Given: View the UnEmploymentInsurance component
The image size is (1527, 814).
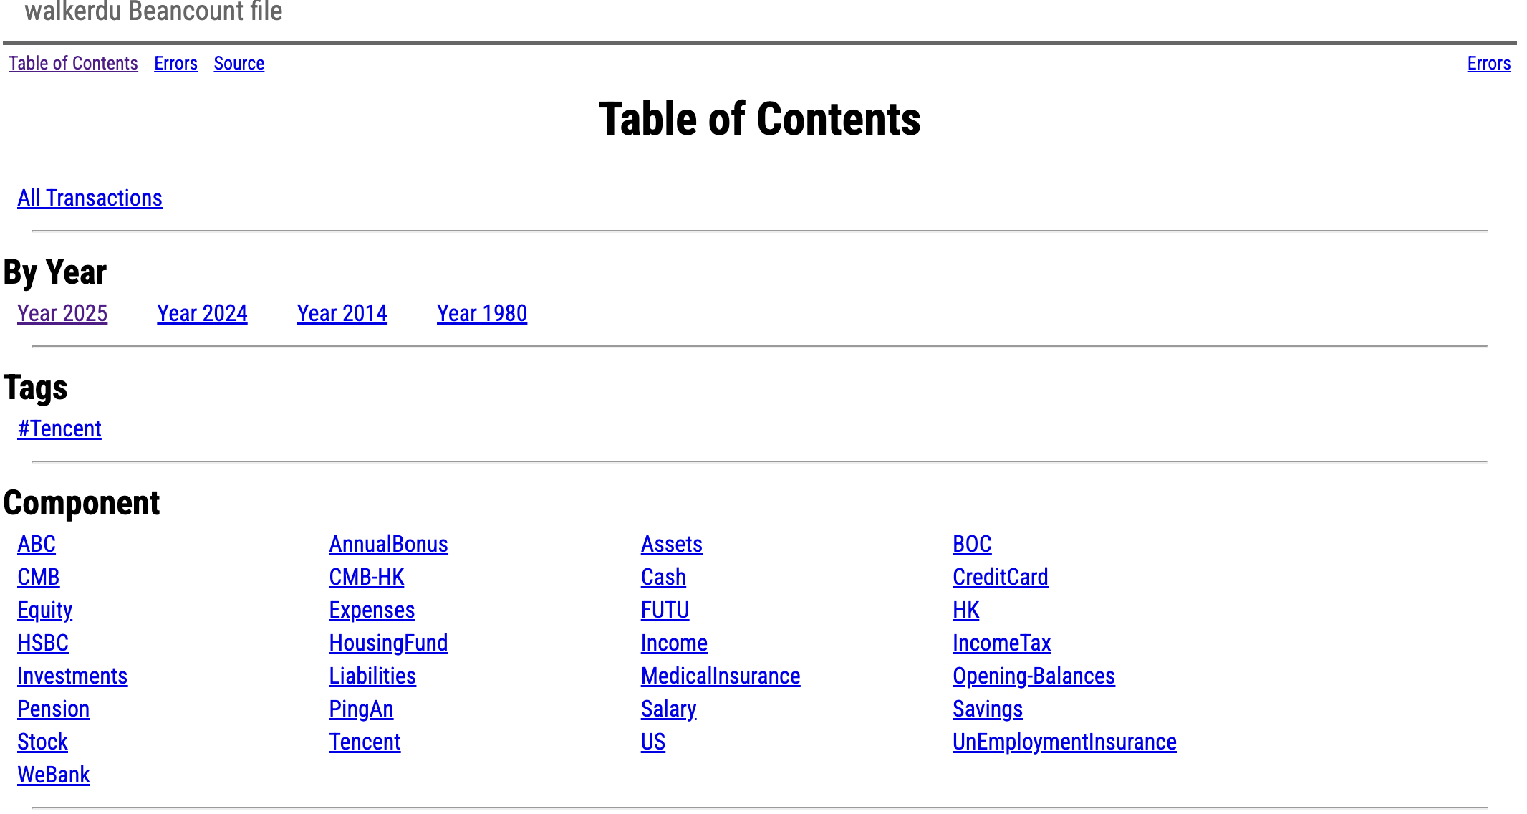Looking at the screenshot, I should tap(1064, 742).
